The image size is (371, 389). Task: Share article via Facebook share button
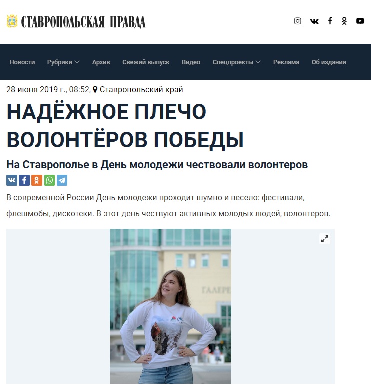coord(24,180)
